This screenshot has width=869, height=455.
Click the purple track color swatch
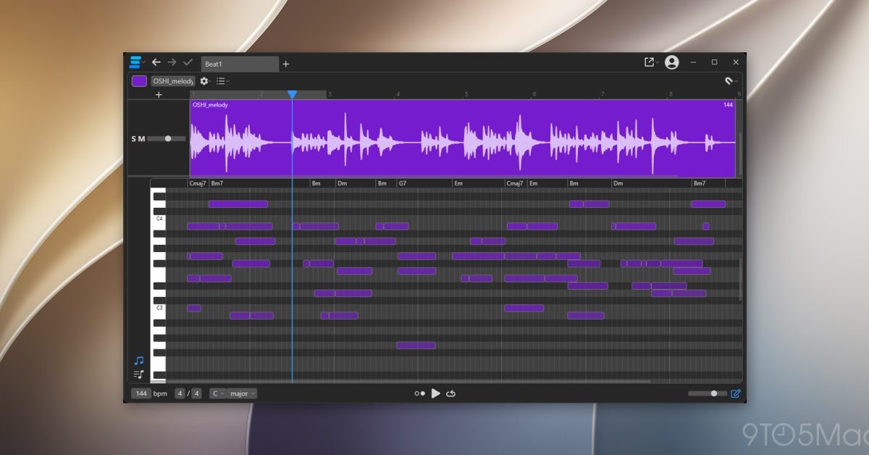point(140,81)
